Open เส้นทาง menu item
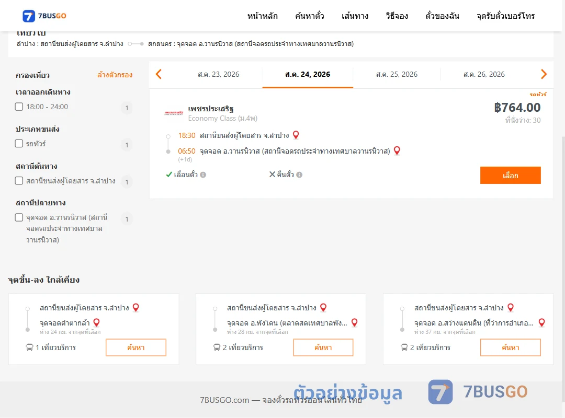This screenshot has height=418, width=565. [x=355, y=16]
